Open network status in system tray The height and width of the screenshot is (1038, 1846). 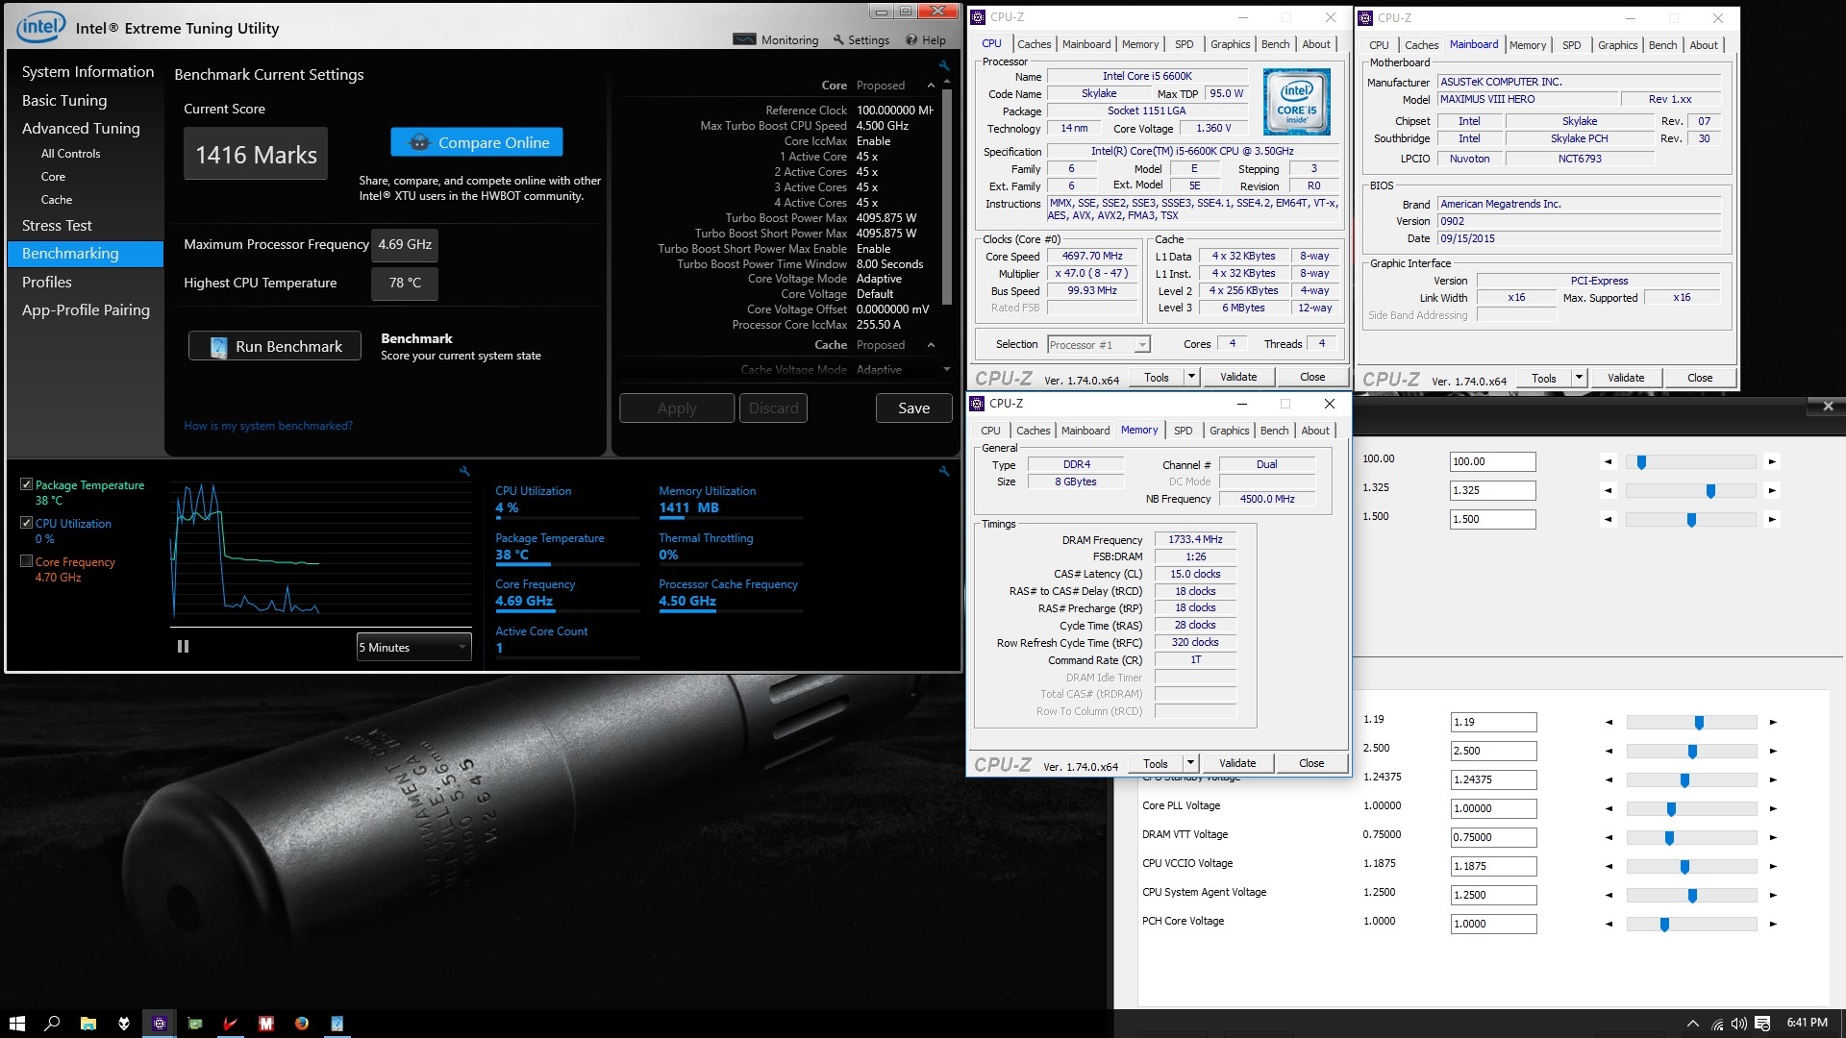click(x=1717, y=1024)
